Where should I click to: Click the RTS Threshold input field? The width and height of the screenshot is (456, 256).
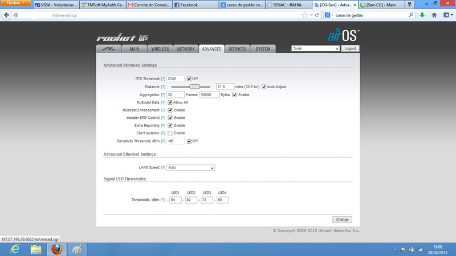[176, 79]
